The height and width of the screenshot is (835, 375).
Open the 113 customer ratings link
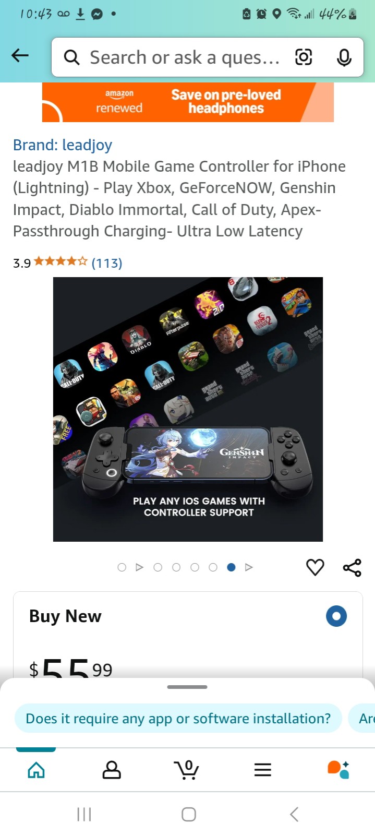point(107,263)
